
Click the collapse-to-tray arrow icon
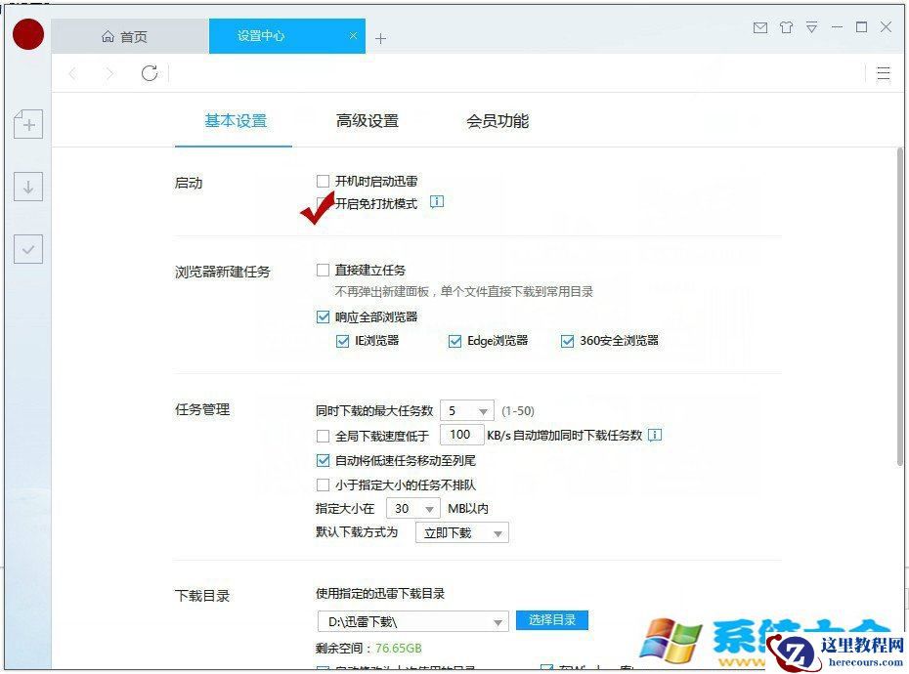coord(812,28)
